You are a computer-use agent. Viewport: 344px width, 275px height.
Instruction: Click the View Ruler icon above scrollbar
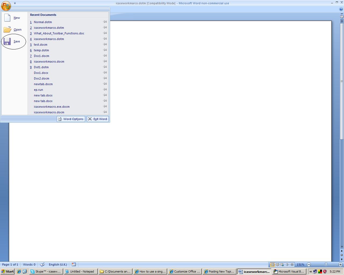(342, 17)
